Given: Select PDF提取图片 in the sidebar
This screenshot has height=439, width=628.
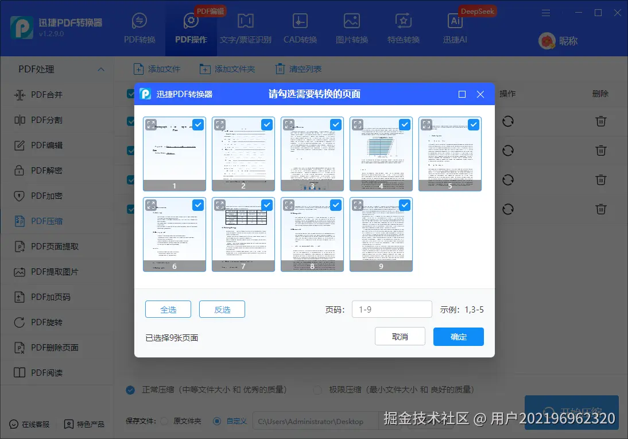Looking at the screenshot, I should coord(57,271).
